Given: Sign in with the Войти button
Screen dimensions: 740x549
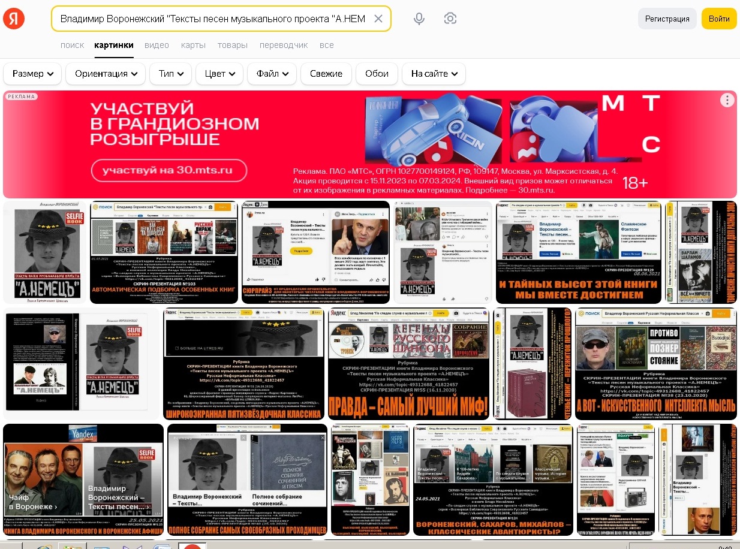Looking at the screenshot, I should pos(719,19).
